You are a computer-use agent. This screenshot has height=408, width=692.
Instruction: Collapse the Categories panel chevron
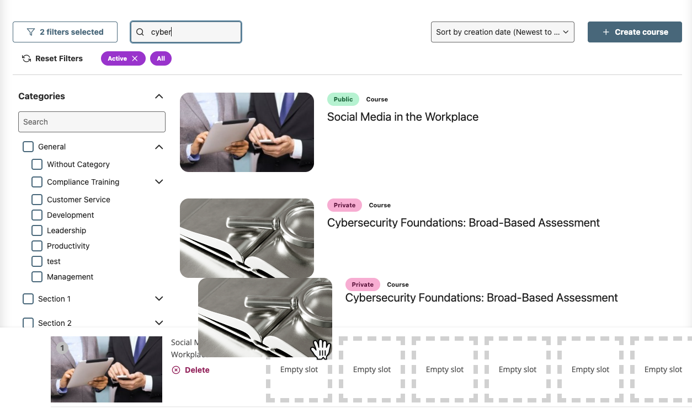click(159, 96)
